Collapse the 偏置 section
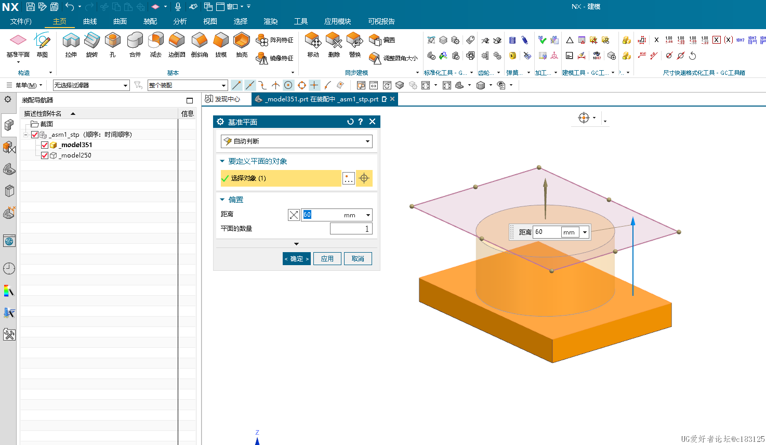Viewport: 766px width, 445px height. tap(222, 200)
